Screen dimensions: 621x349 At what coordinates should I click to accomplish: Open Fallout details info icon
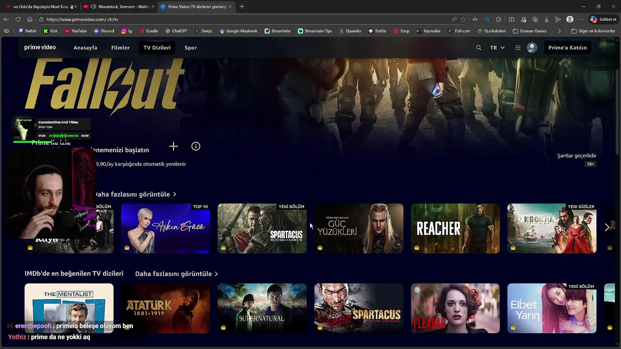[x=196, y=146]
